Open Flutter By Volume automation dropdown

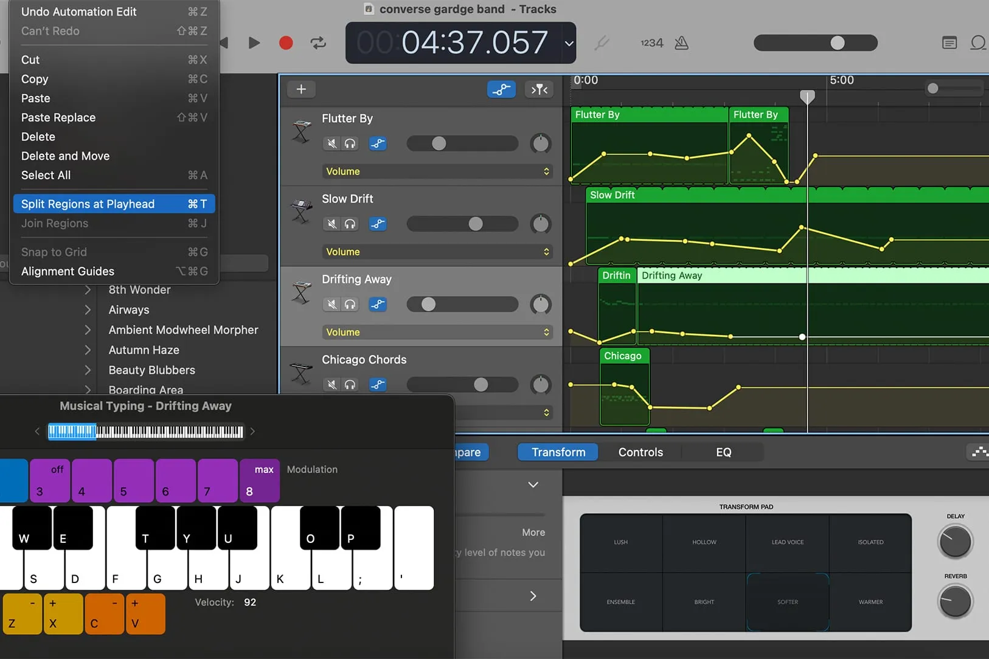(437, 171)
